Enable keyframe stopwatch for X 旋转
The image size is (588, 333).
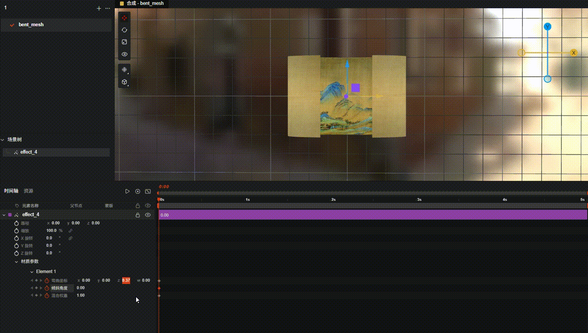[x=16, y=238]
